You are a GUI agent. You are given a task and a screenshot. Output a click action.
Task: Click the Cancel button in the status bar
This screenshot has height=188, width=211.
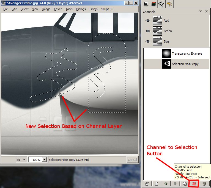(x=132, y=160)
